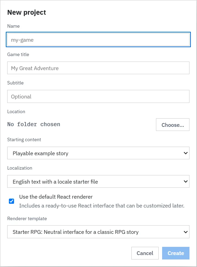
Task: Click the Create button
Action: pos(176,253)
